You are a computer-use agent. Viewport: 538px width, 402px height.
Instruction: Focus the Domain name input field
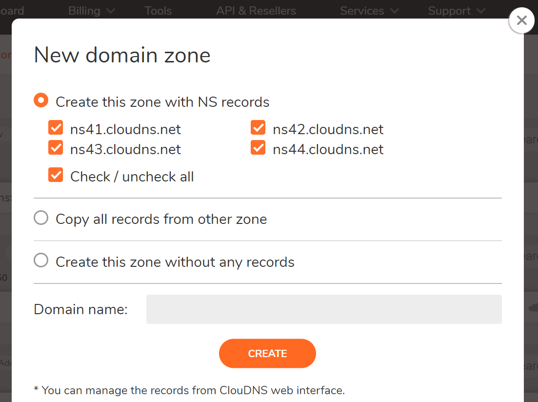324,309
